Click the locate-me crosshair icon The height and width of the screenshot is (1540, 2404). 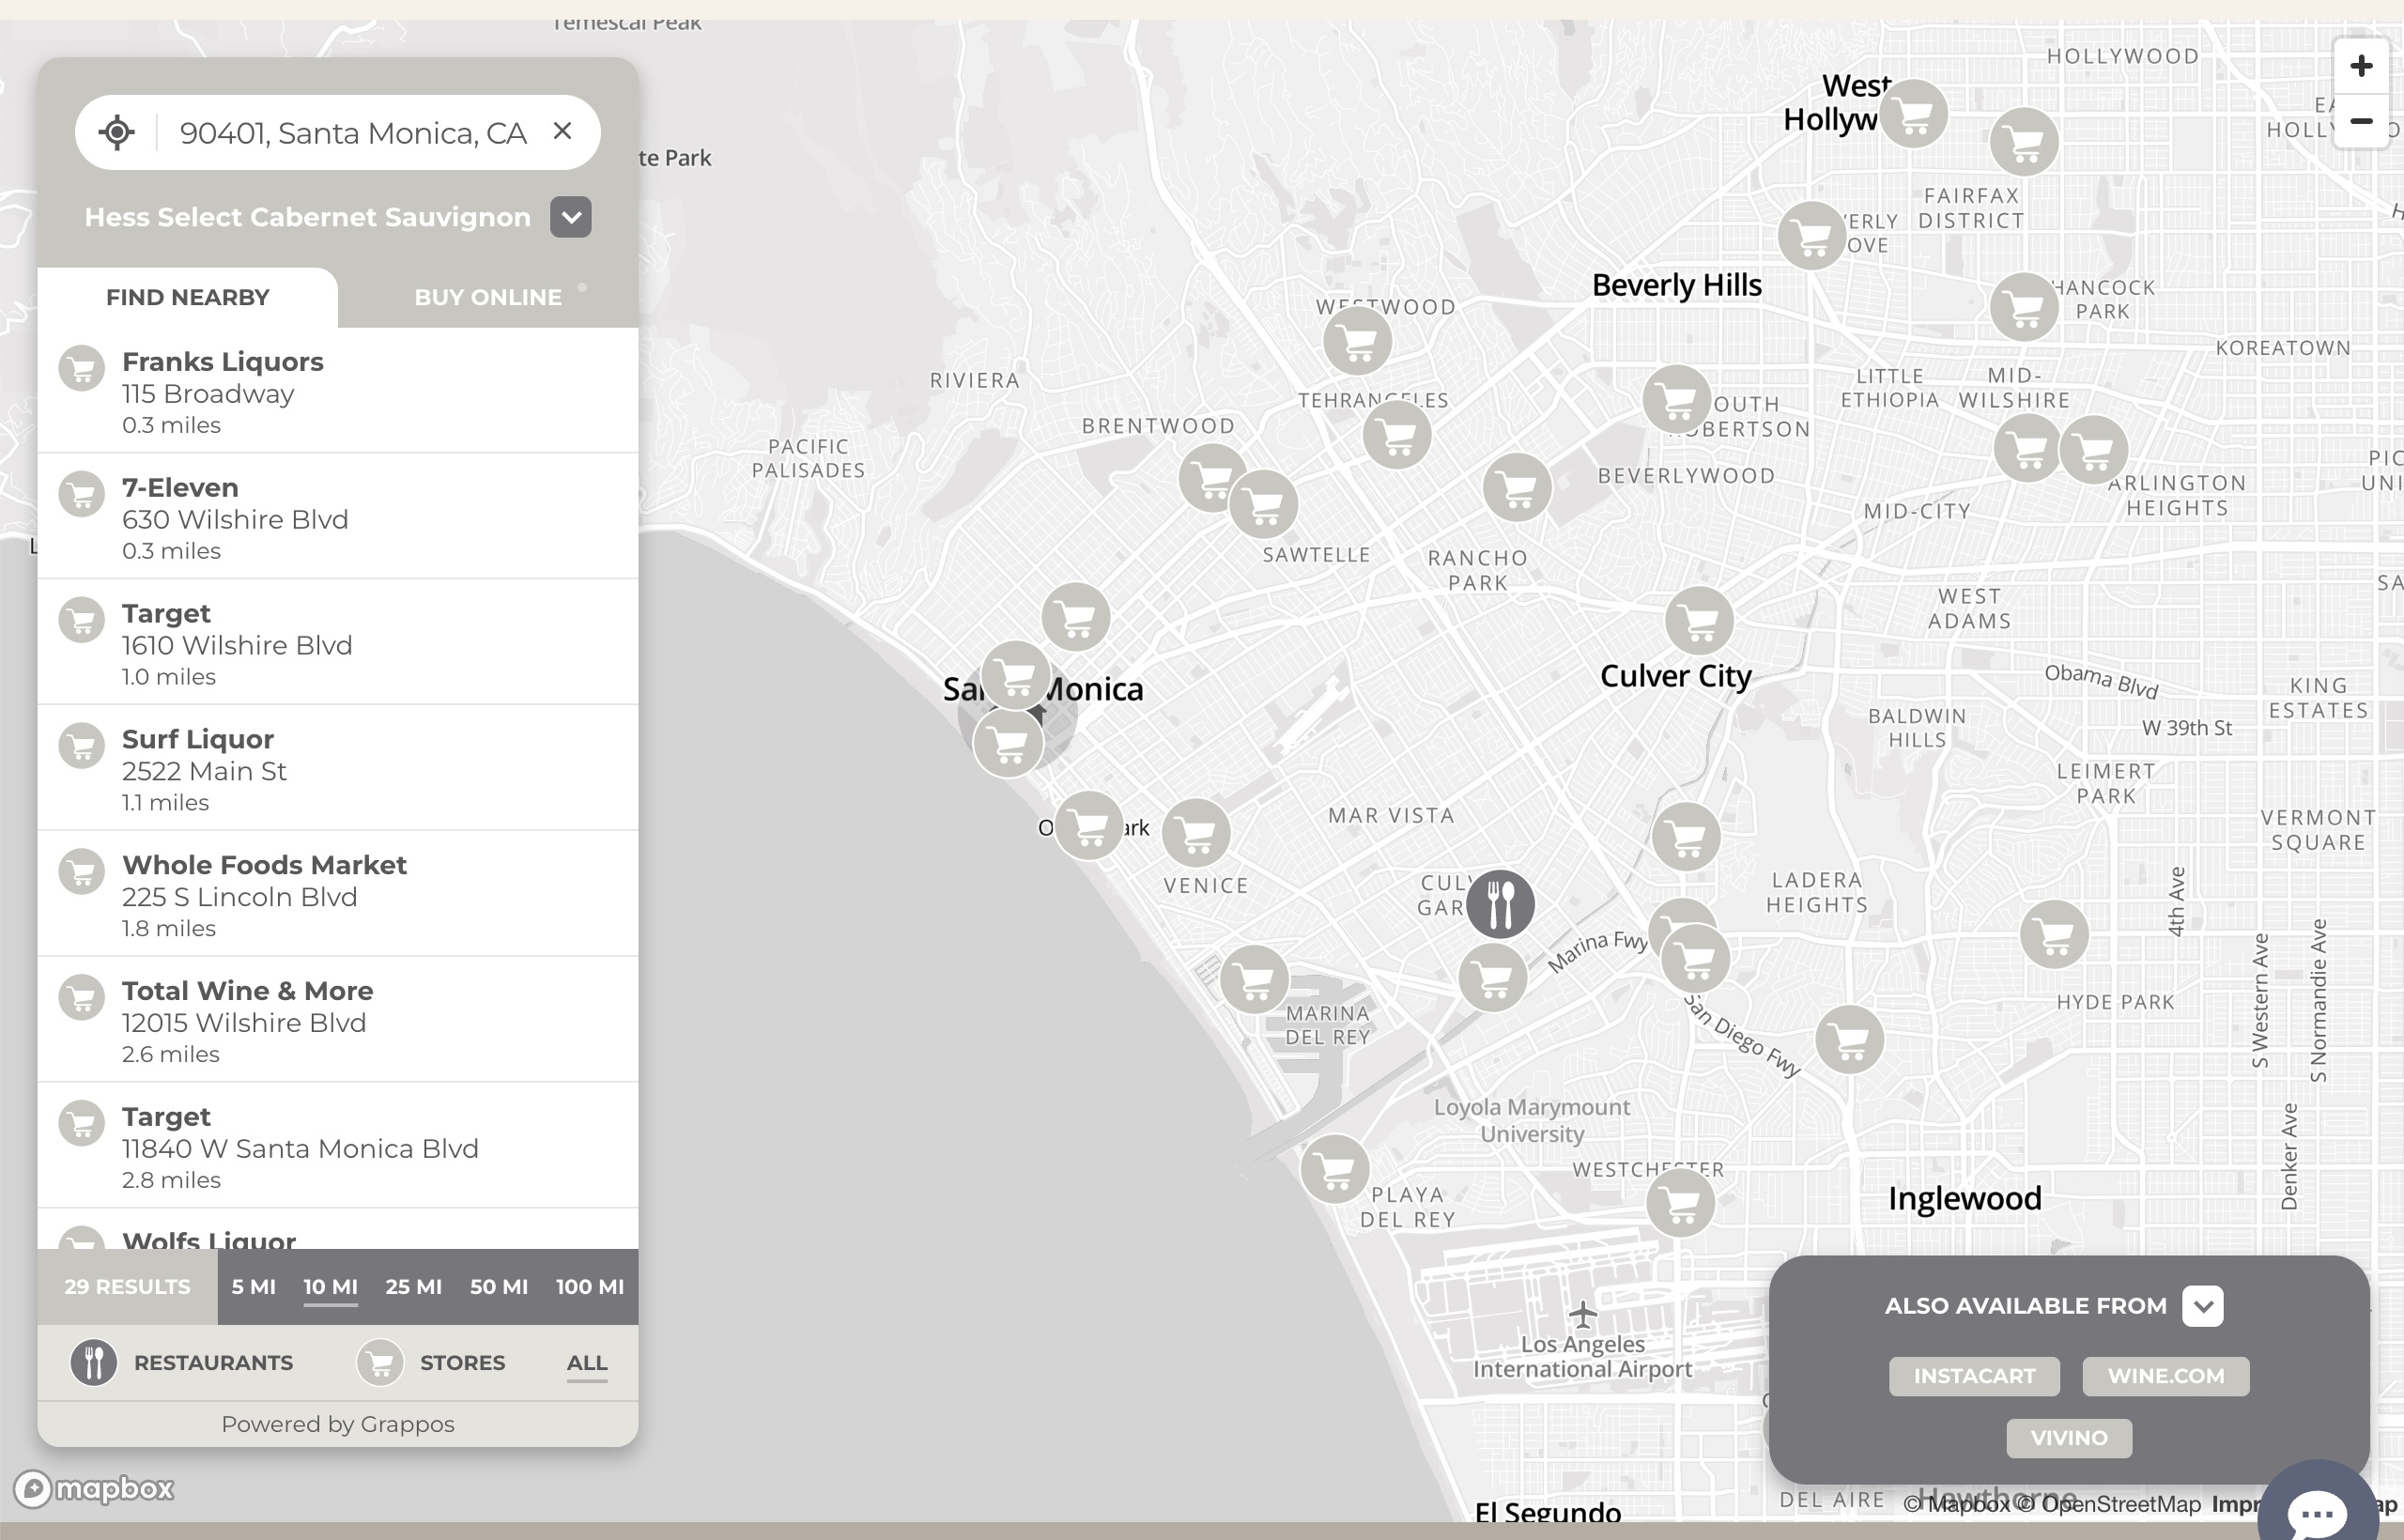click(x=117, y=132)
